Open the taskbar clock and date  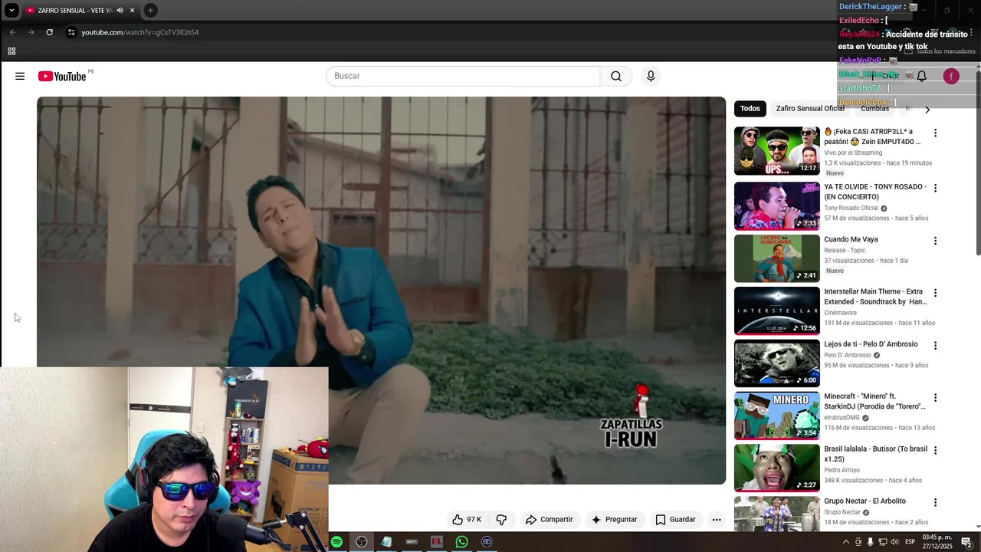pos(937,542)
